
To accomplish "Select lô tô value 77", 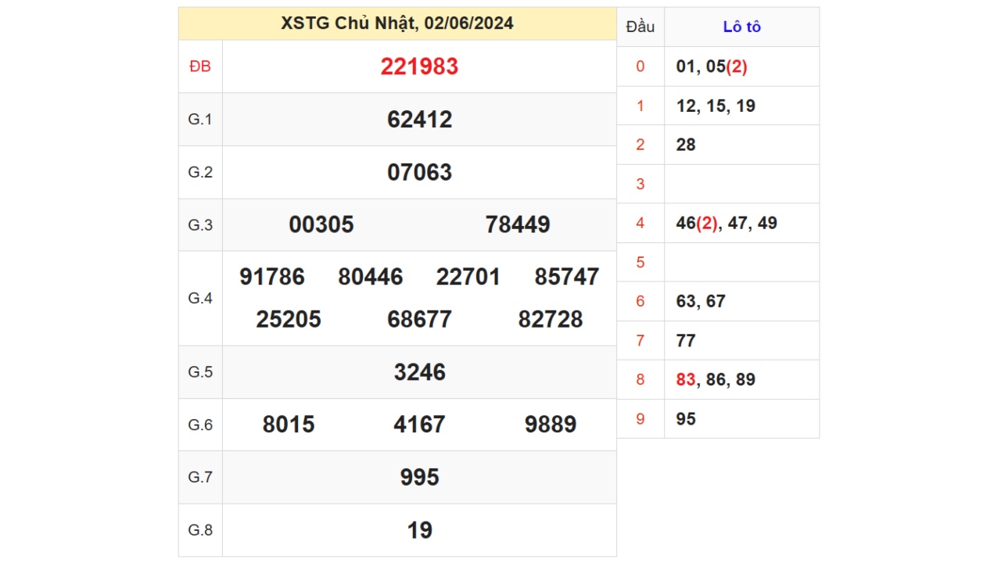I will click(x=686, y=340).
